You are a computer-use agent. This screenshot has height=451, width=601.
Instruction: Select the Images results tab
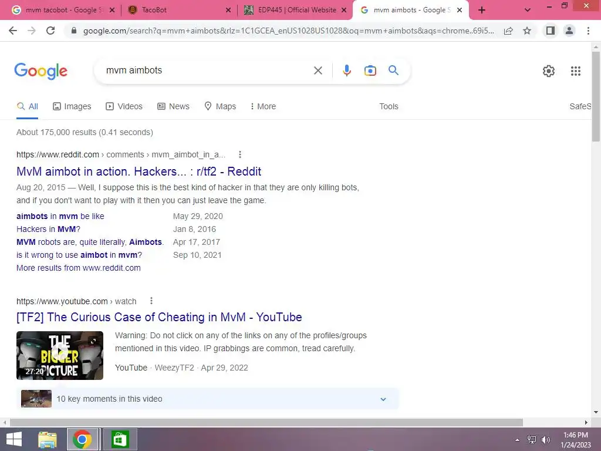72,106
